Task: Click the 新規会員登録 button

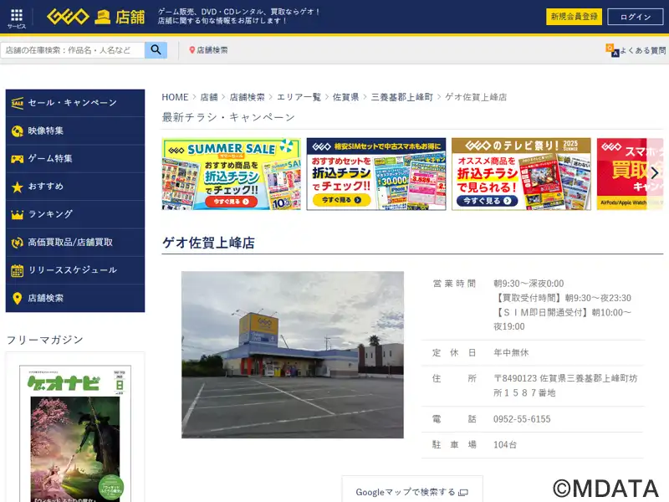Action: tap(574, 17)
